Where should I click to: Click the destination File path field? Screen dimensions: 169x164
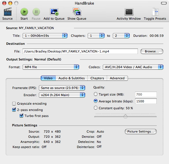tap(80, 51)
